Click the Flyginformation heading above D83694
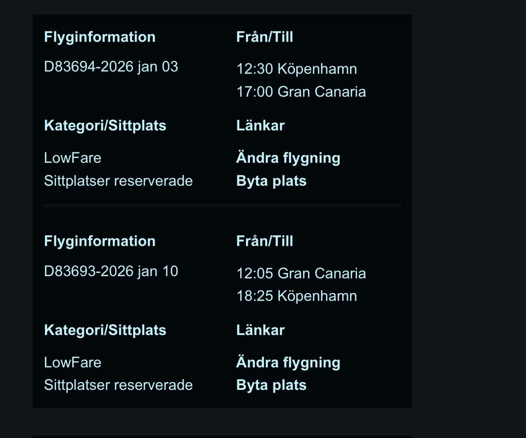The image size is (526, 438). point(100,37)
